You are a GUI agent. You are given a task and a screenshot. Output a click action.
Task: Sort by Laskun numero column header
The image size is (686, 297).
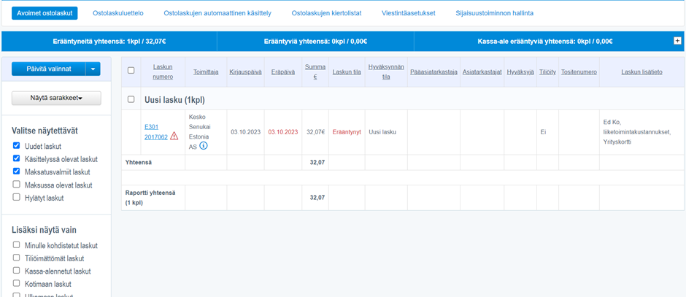click(163, 72)
